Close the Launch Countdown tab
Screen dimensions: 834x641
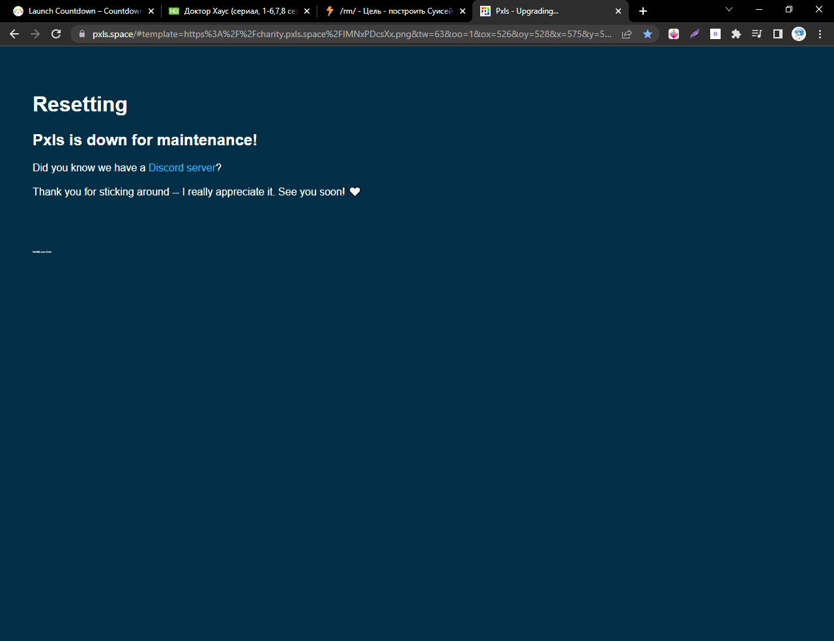[x=151, y=11]
